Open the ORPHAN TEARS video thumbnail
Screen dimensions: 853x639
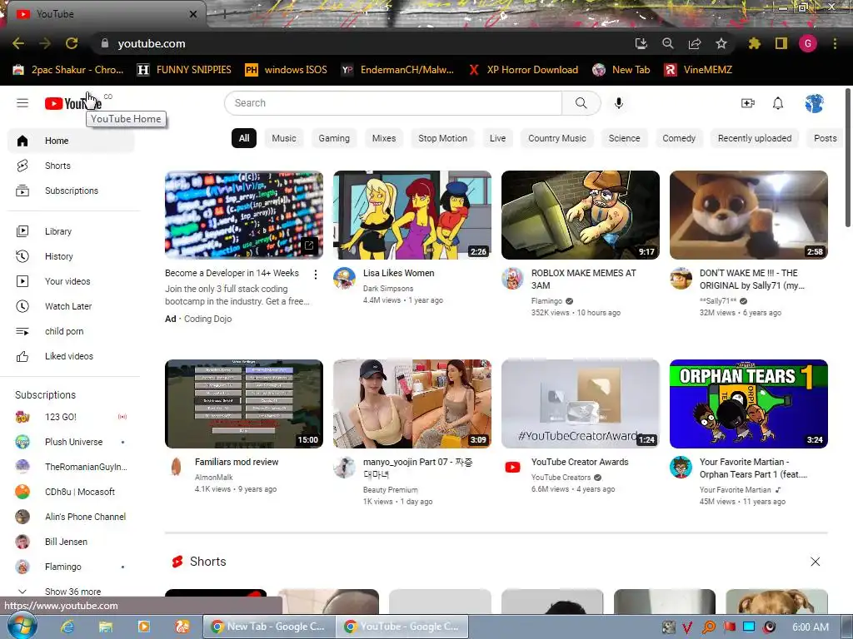(749, 404)
